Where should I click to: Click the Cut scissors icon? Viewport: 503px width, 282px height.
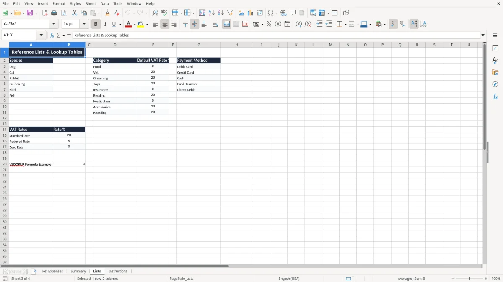pyautogui.click(x=75, y=13)
